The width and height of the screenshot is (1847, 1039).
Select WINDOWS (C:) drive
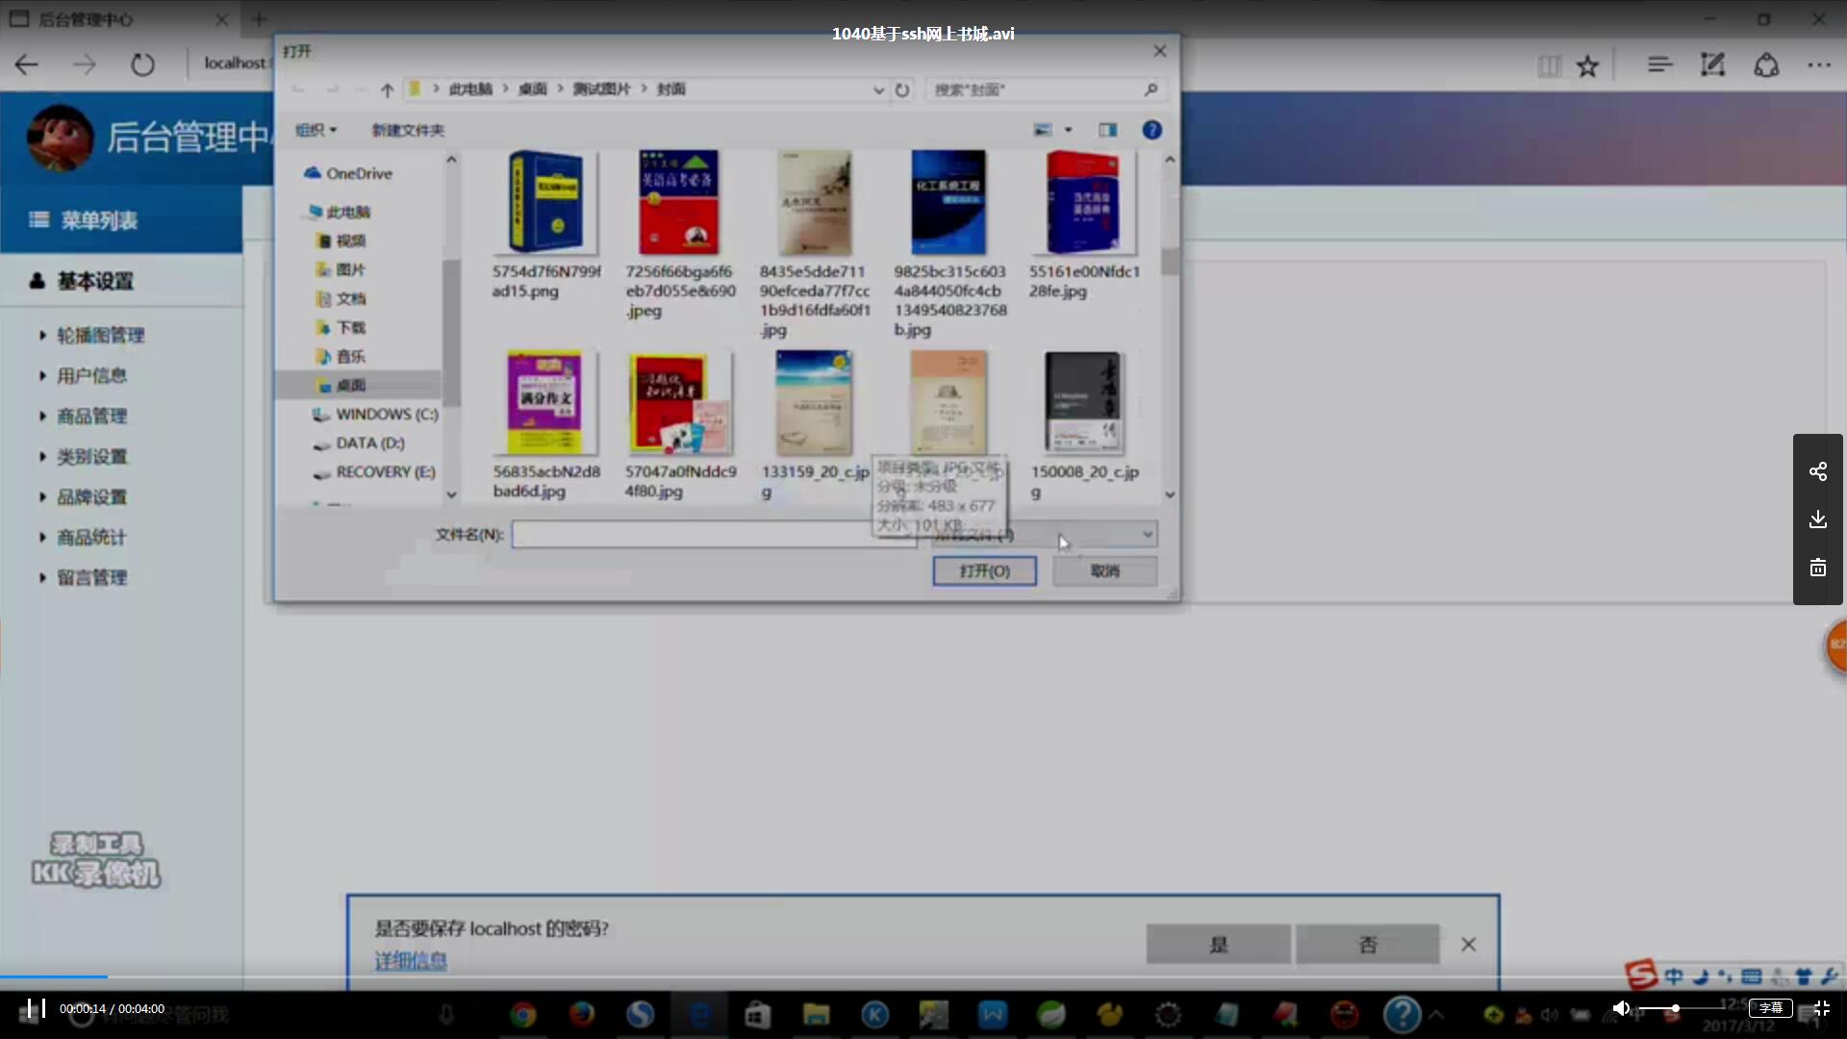pos(375,414)
